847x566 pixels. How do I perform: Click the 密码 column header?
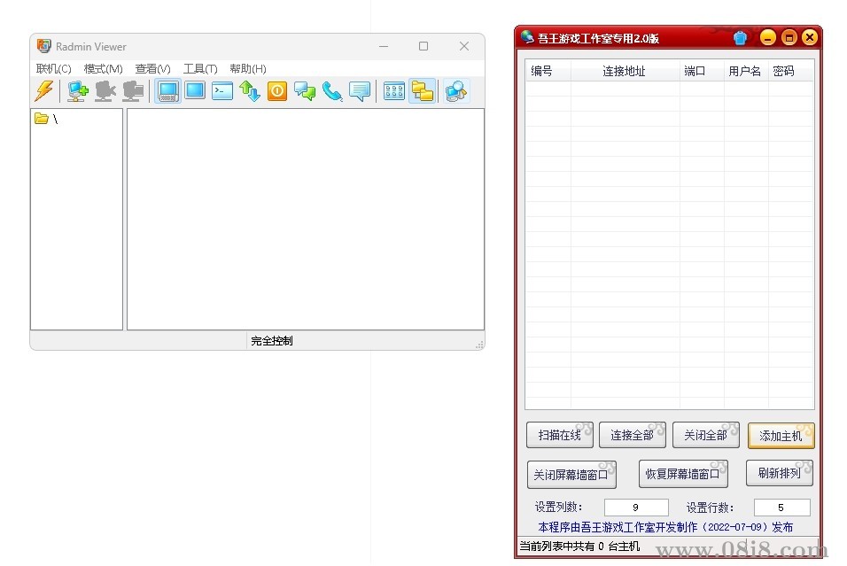pos(791,71)
